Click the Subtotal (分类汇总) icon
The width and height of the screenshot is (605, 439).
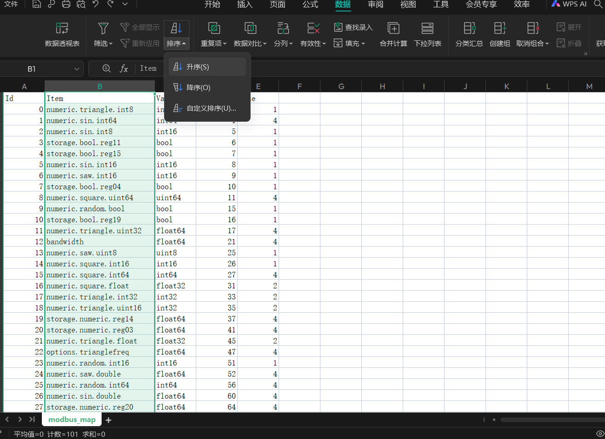tap(469, 28)
